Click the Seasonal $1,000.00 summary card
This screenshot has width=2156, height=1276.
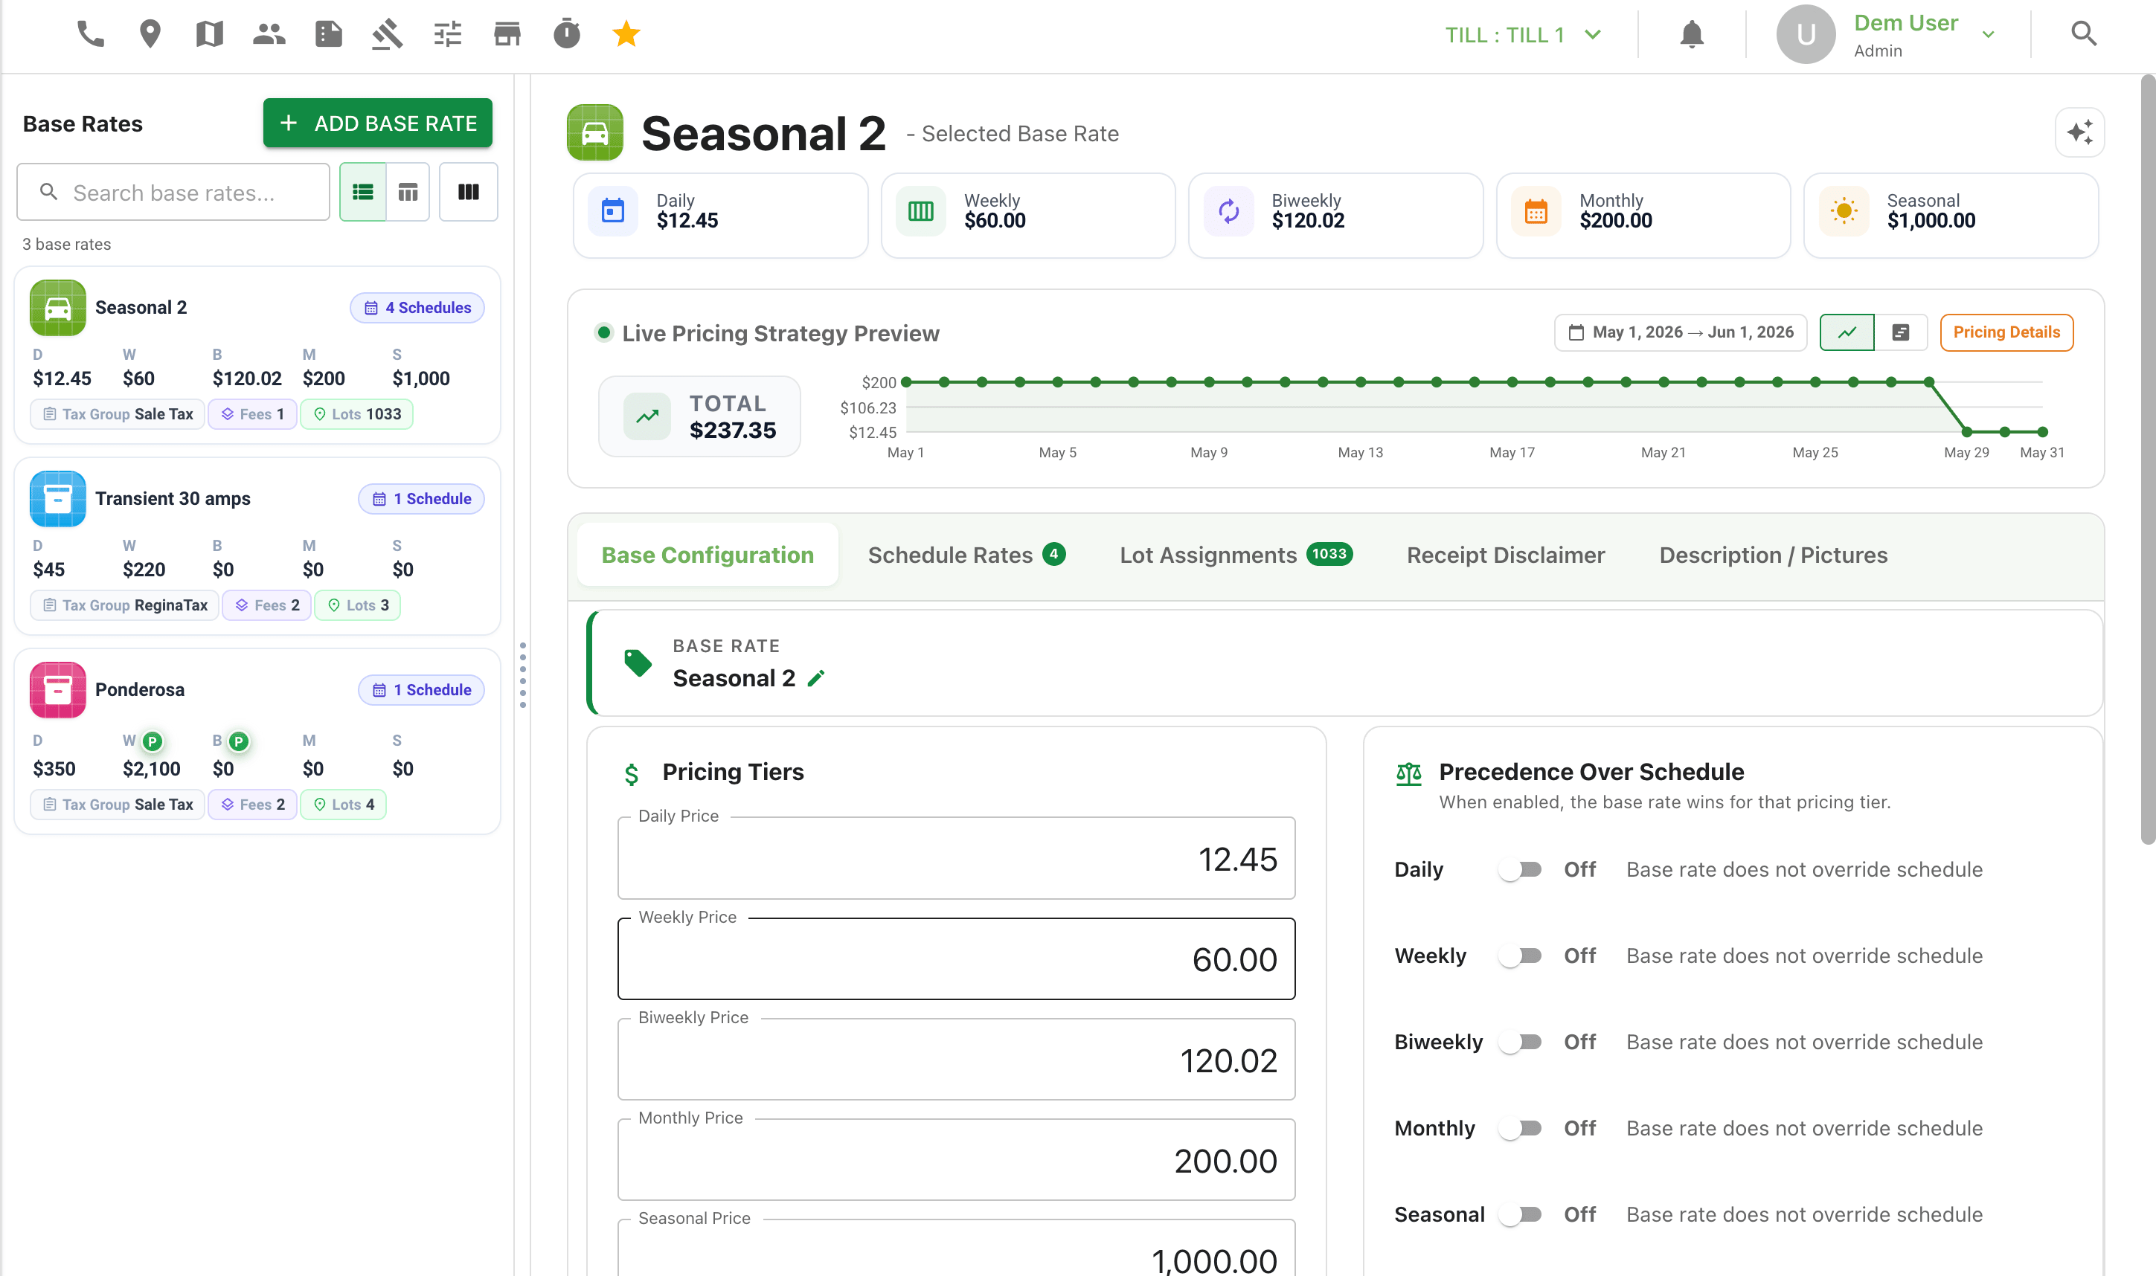1951,216
